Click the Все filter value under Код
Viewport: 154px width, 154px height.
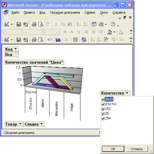click(11, 54)
